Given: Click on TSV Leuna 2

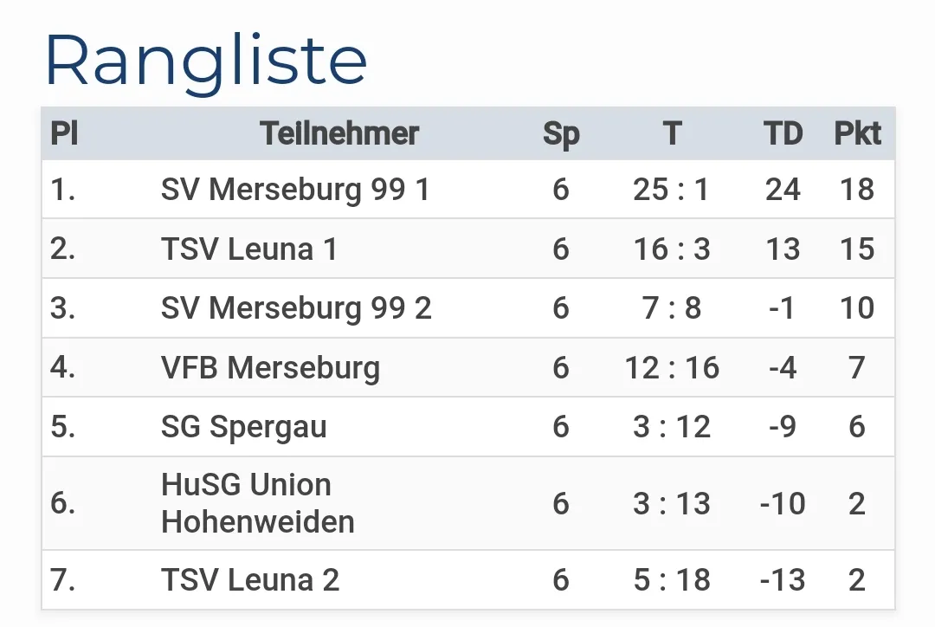Looking at the screenshot, I should click(250, 580).
